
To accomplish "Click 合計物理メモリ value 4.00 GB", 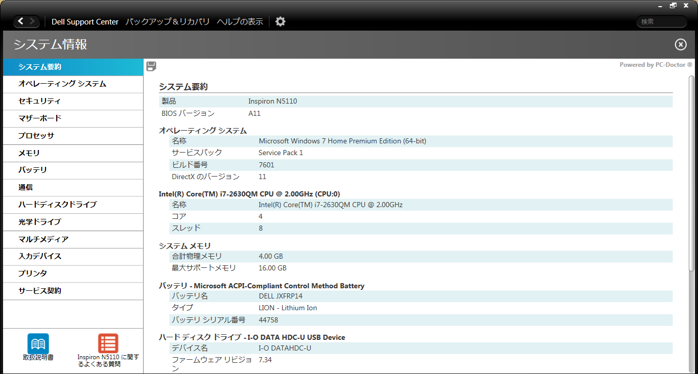I will coord(271,256).
